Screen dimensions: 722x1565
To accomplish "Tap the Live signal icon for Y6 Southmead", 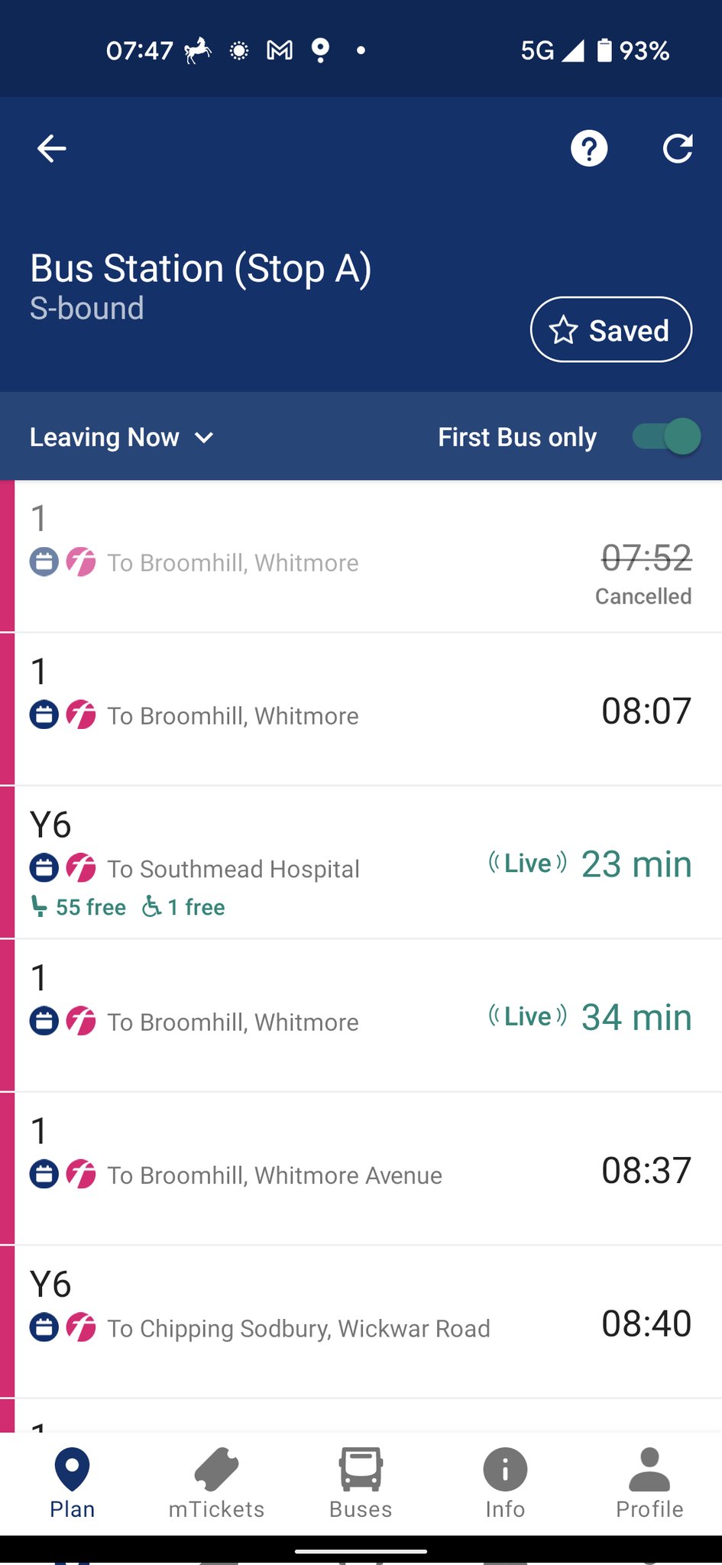I will tap(528, 864).
